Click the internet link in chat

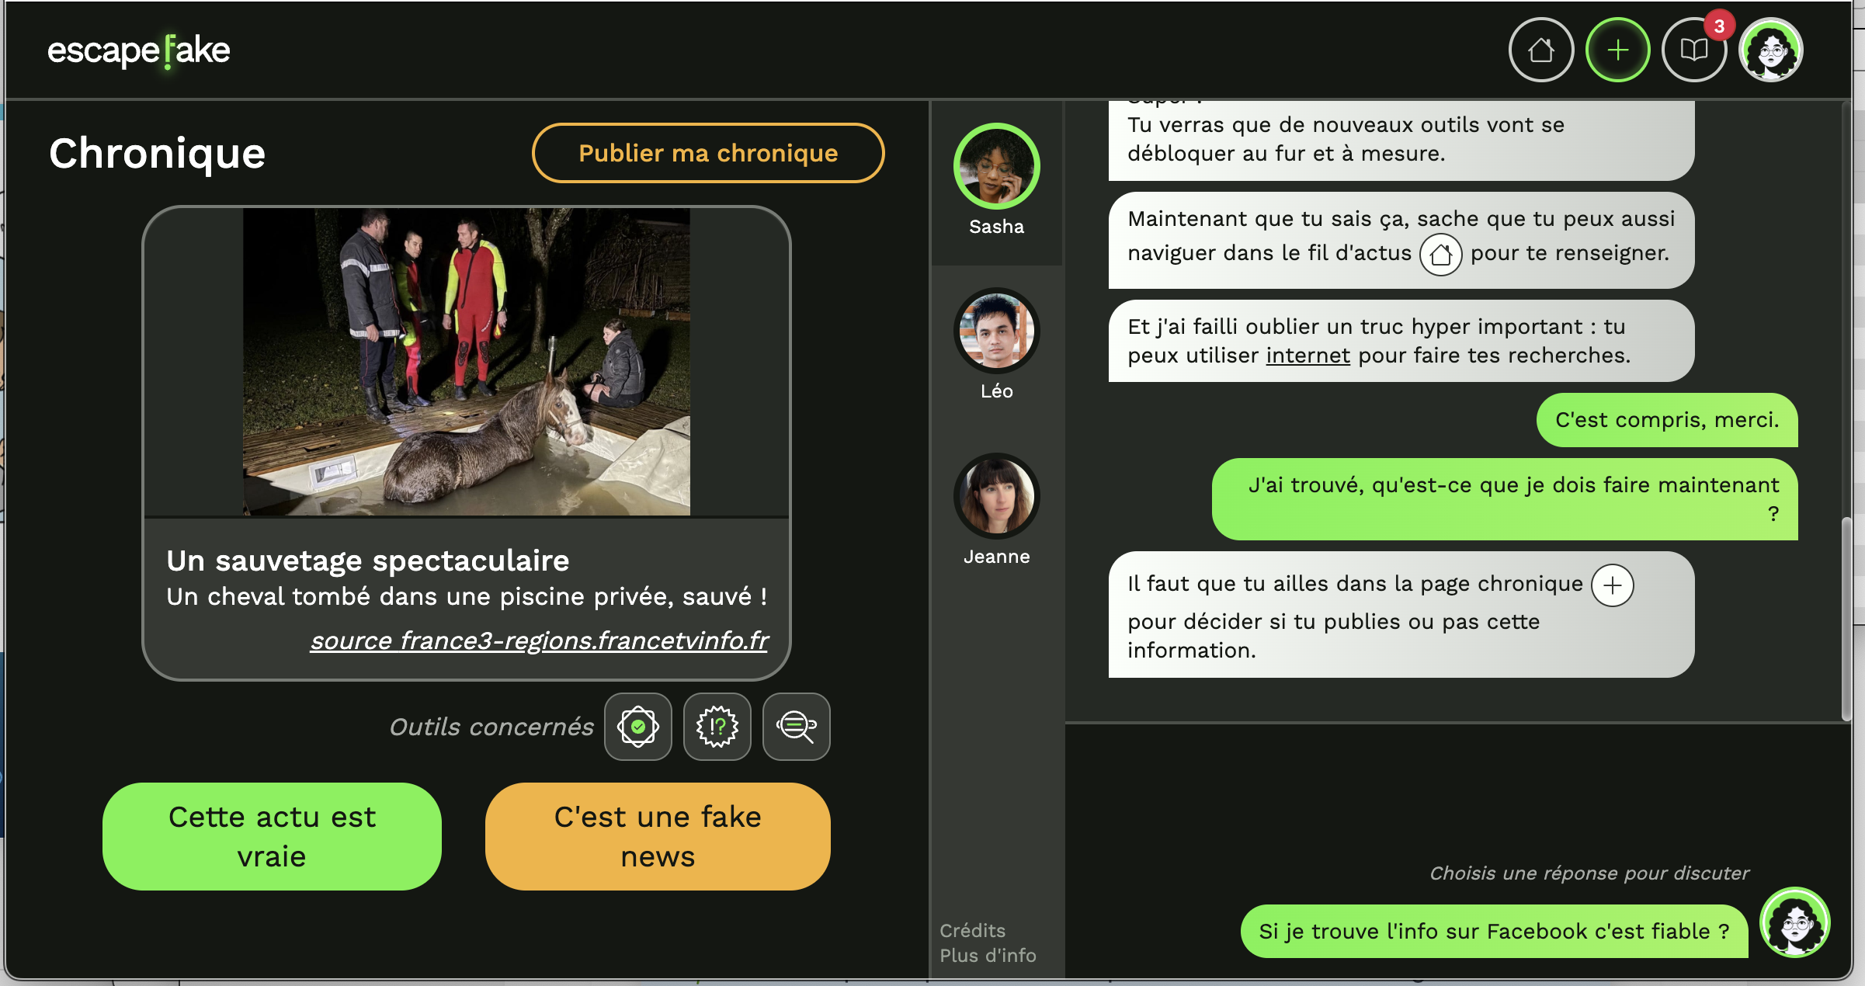pyautogui.click(x=1308, y=356)
